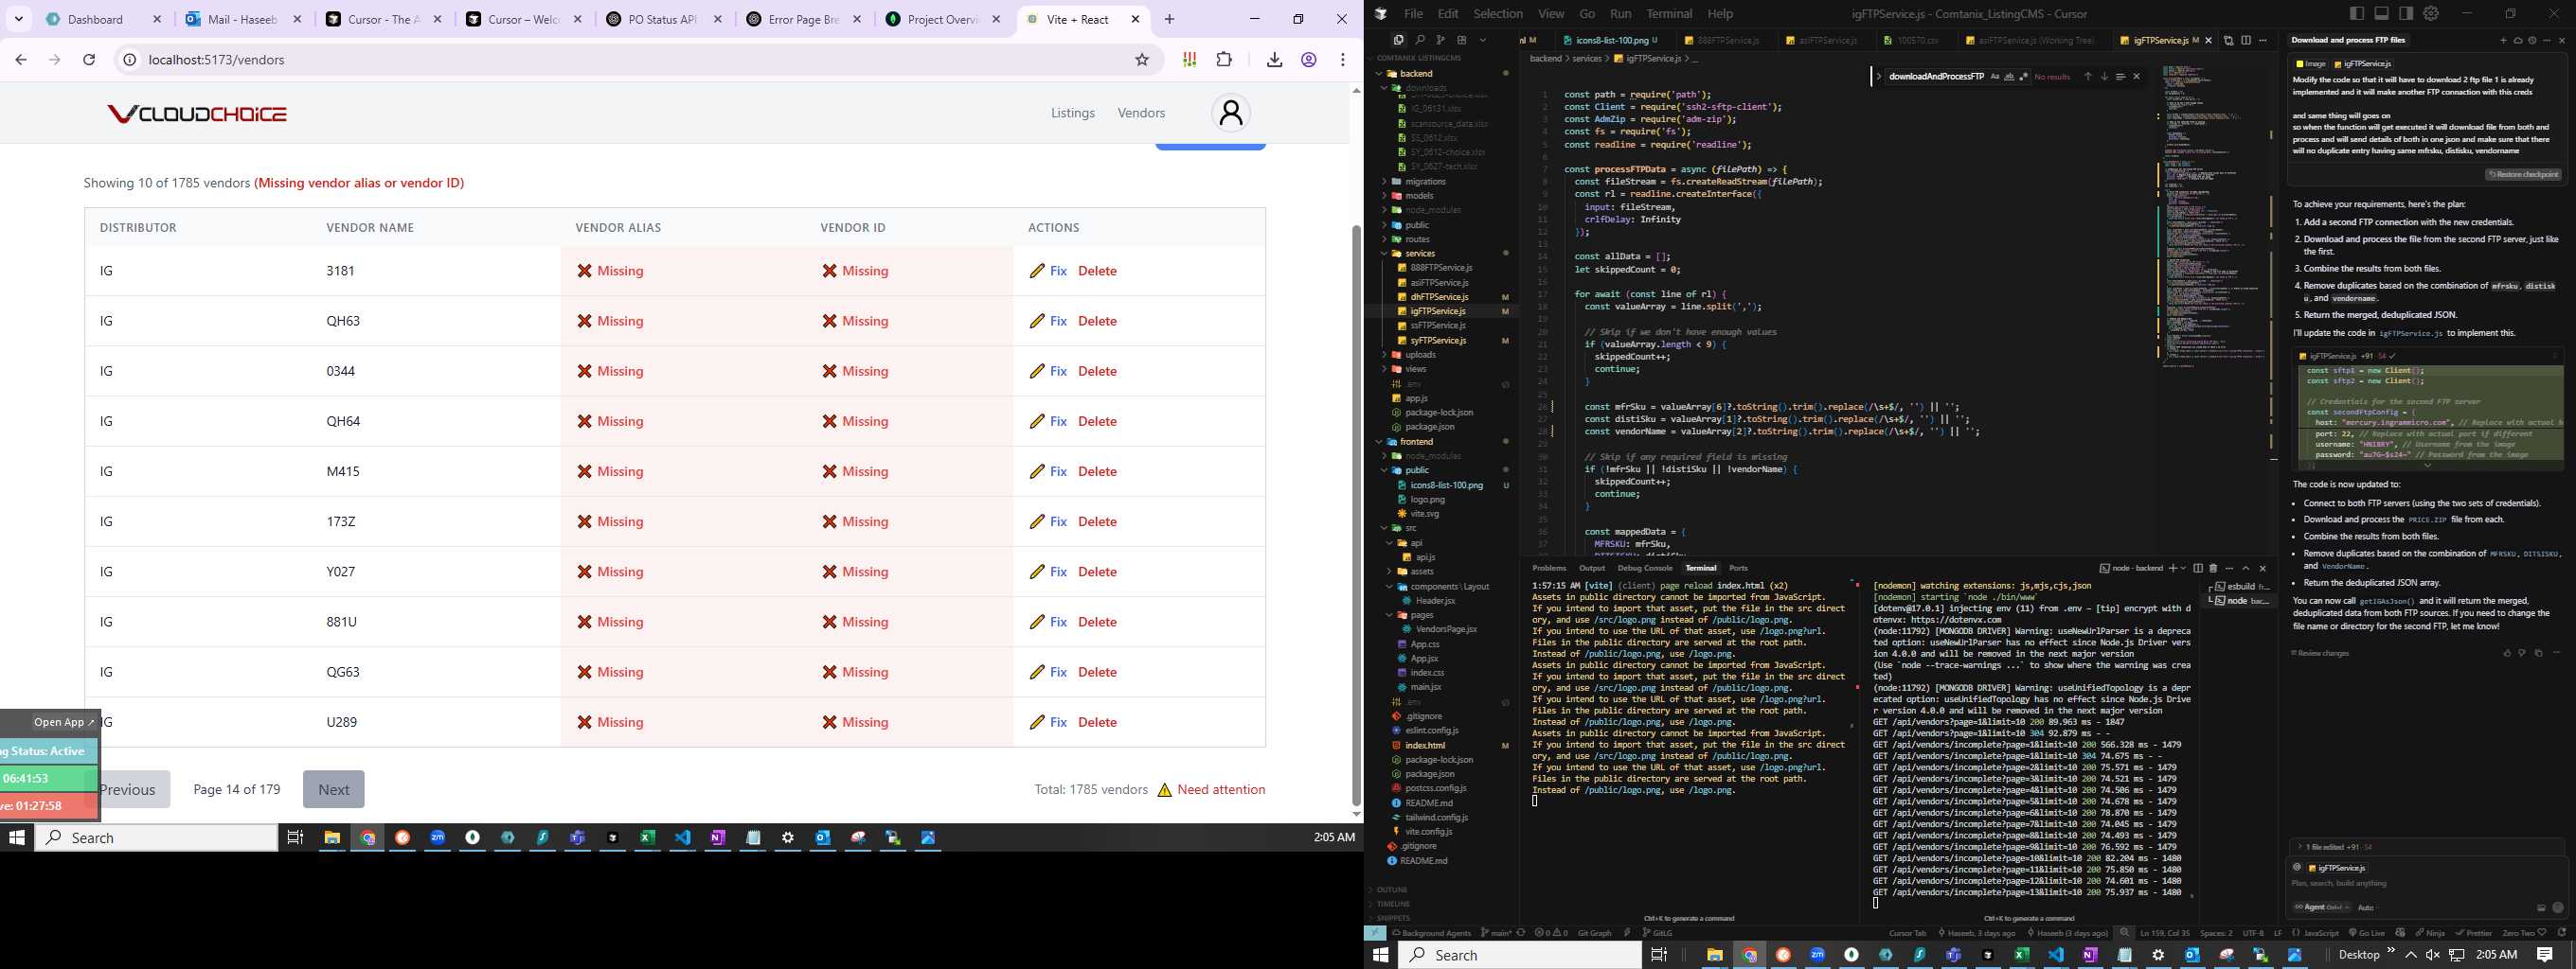2576x969 pixels.
Task: Open the Agent mode dropdown in chat
Action: pos(2322,908)
